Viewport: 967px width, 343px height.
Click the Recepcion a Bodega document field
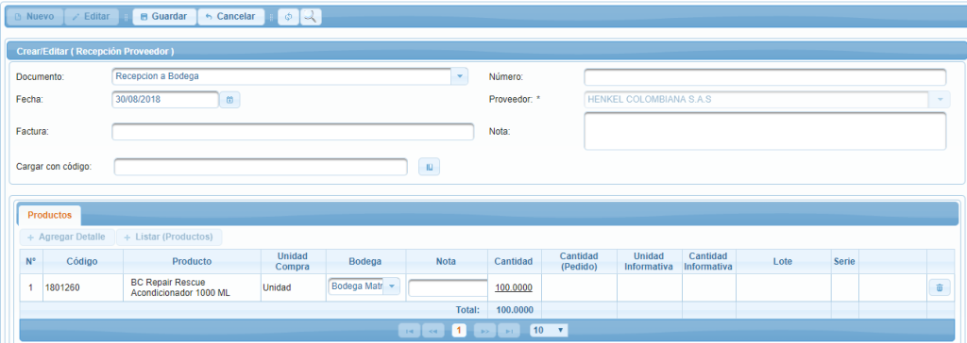281,76
